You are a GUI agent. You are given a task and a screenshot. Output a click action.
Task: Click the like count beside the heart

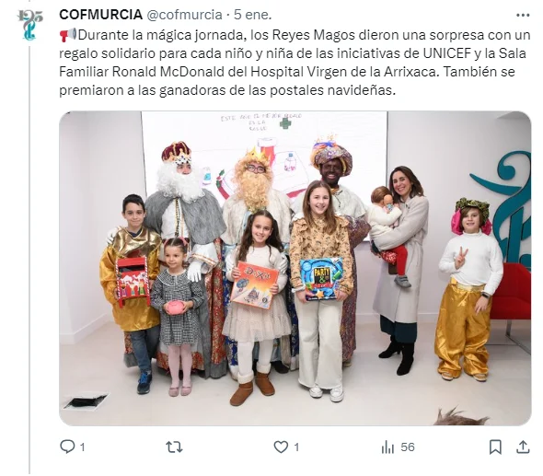click(x=296, y=447)
